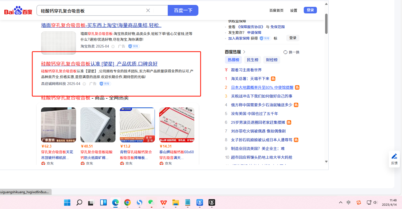402x209 pixels.
Task: Open hot search 刘亦菲吃火锅被偶遇
Action: coord(258,131)
